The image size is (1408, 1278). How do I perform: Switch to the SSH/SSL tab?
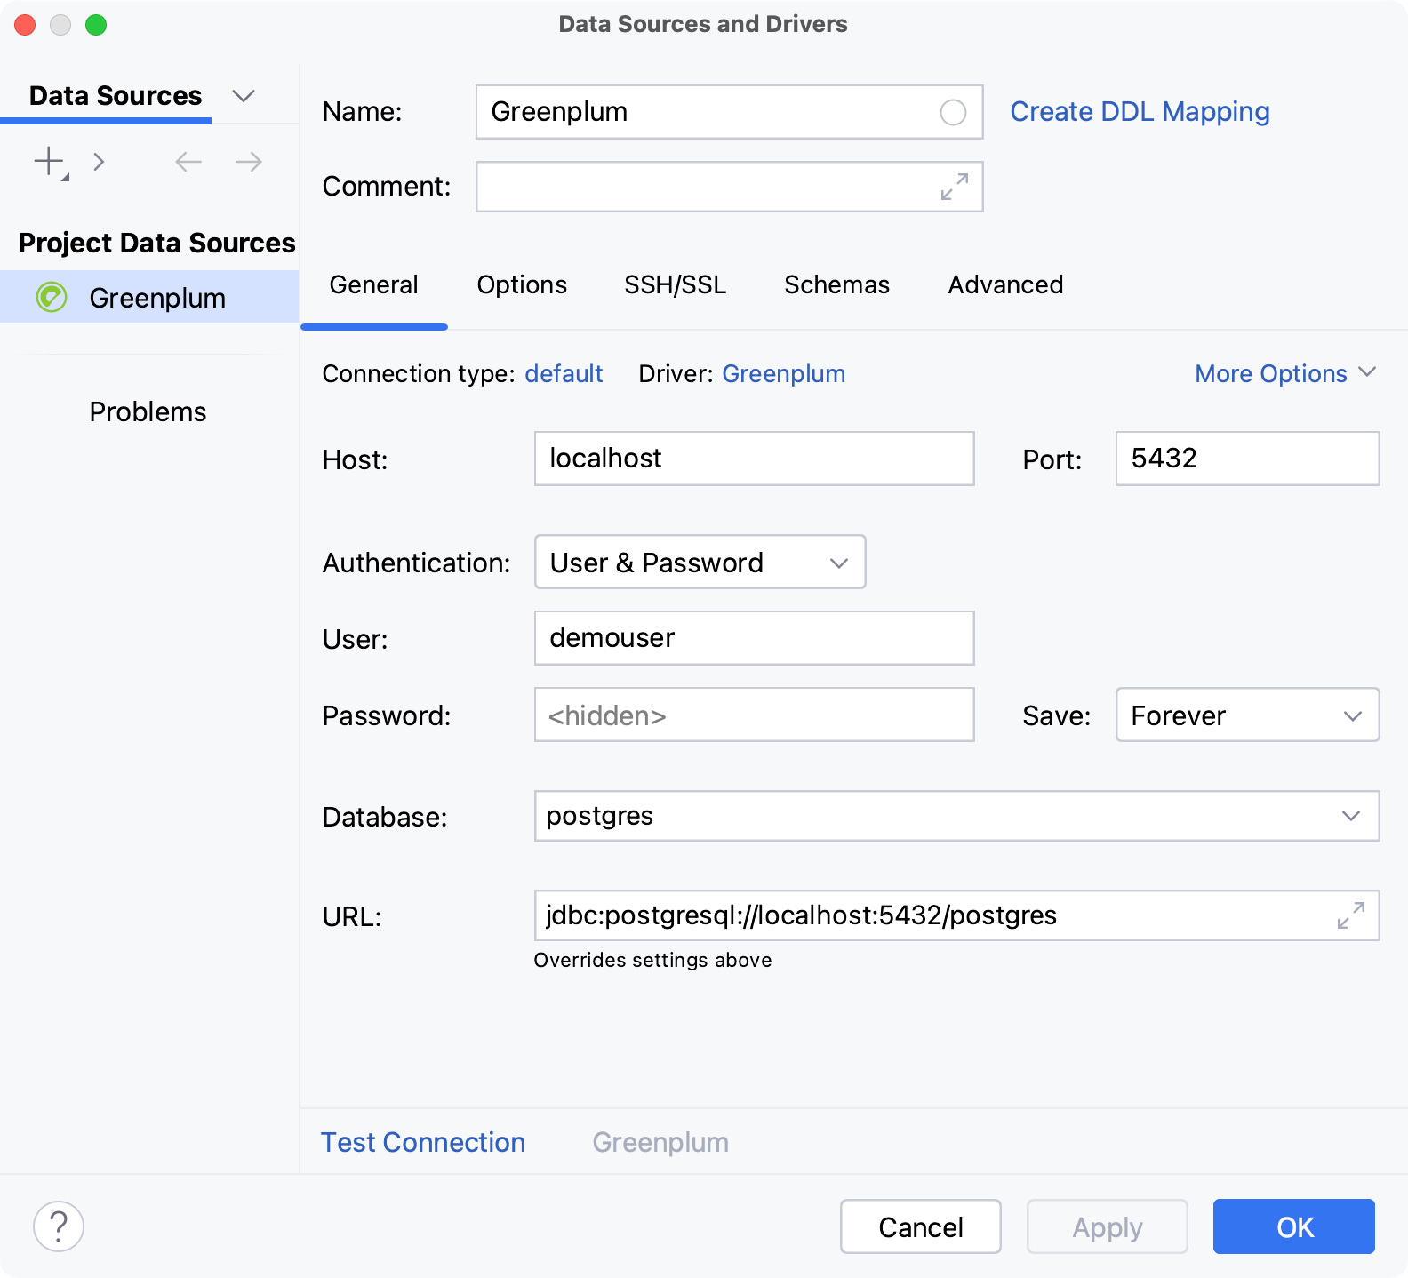tap(675, 284)
